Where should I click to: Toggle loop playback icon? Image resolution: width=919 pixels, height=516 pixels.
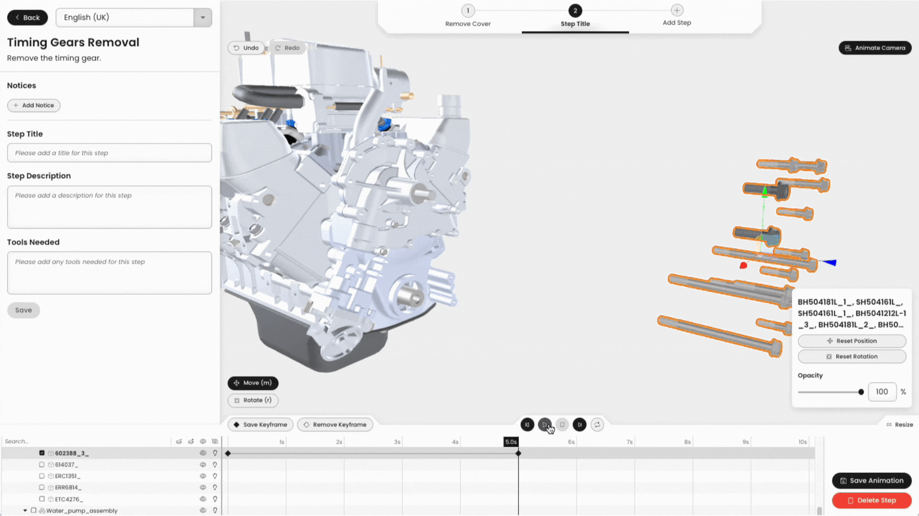(597, 424)
